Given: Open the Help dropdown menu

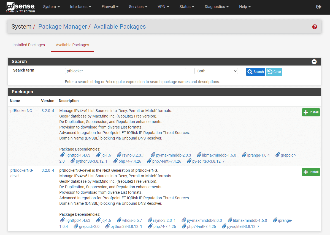Looking at the screenshot, I should click(245, 7).
